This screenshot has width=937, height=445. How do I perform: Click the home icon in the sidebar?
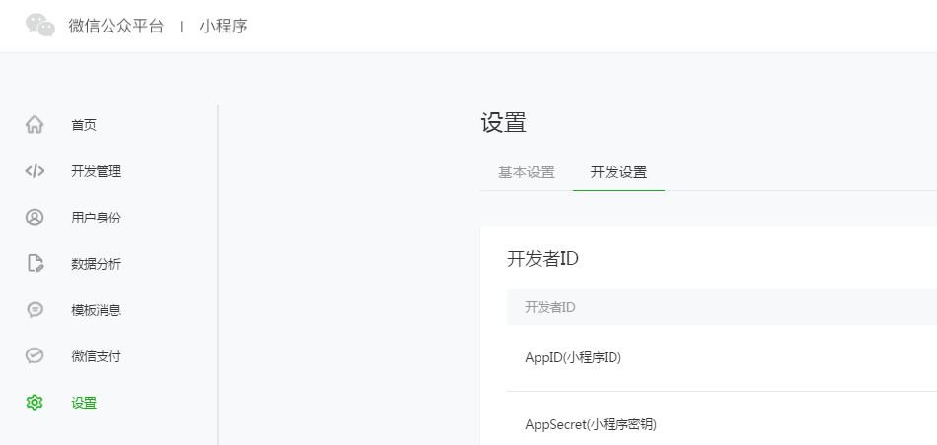[x=35, y=125]
